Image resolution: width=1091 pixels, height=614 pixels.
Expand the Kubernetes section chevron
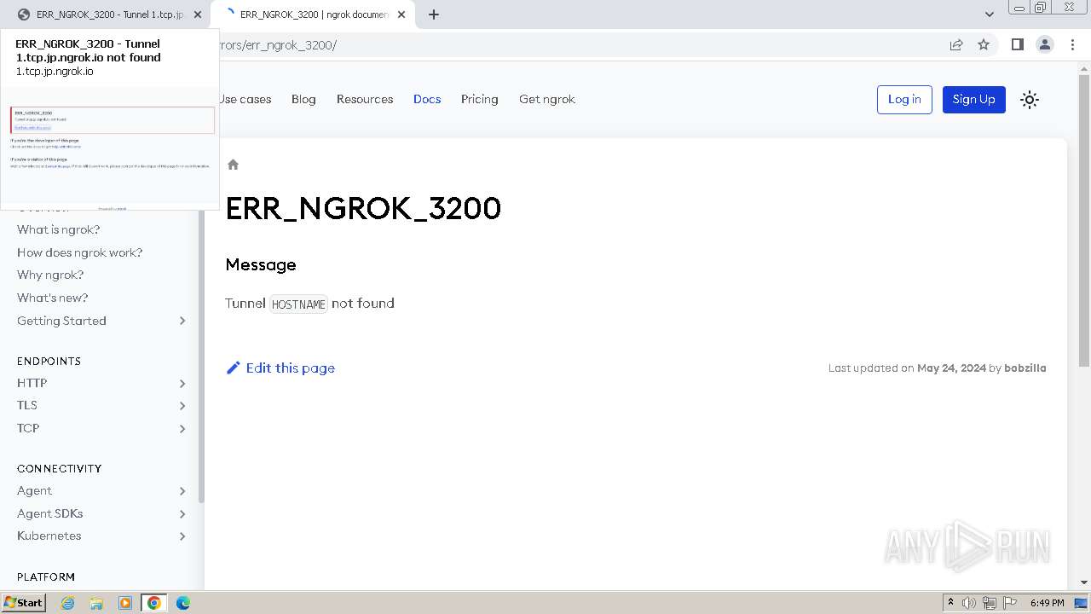[182, 536]
